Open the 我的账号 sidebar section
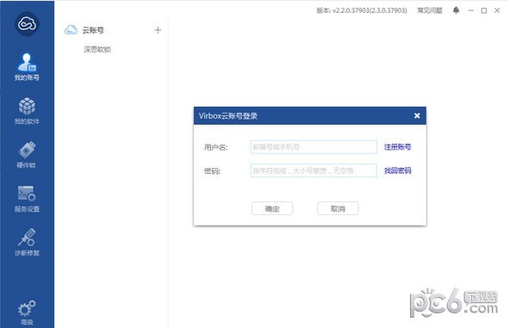The width and height of the screenshot is (509, 328). click(x=27, y=67)
